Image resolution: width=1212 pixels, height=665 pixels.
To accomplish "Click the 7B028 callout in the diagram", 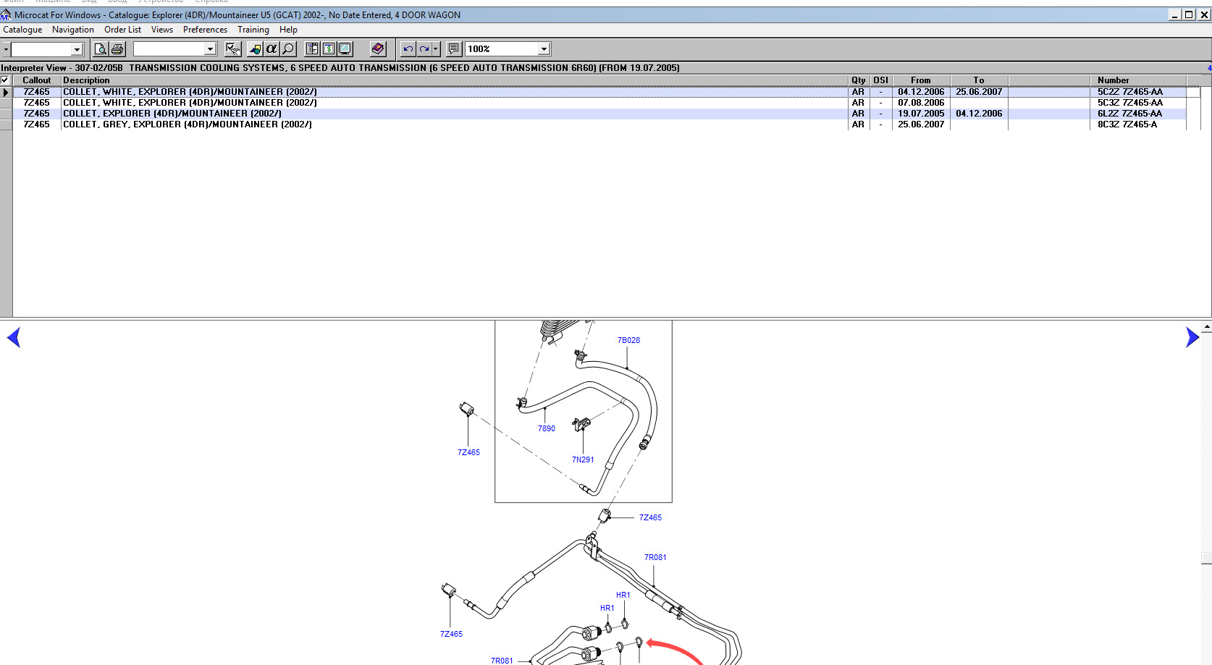I will [x=628, y=340].
